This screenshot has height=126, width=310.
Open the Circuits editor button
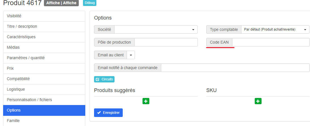point(104,79)
